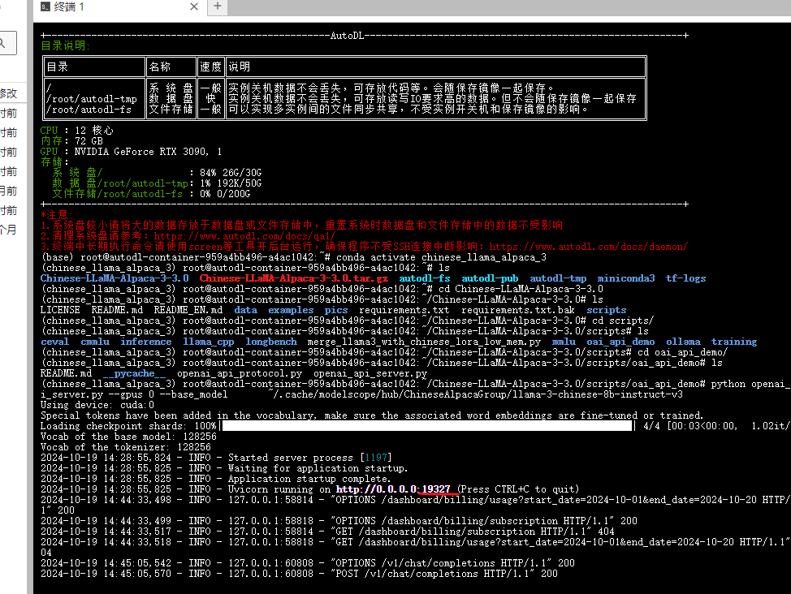Click the tf-logs directory name
The width and height of the screenshot is (791, 594).
686,278
